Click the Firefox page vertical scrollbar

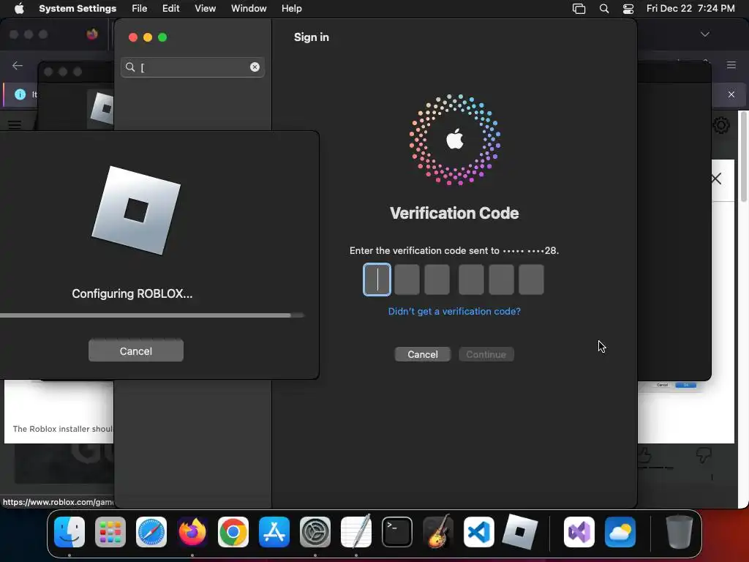[744, 155]
